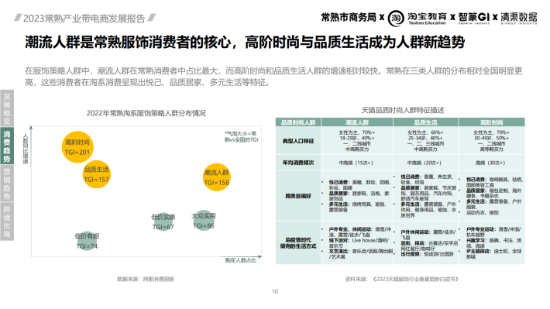Open the 发展概览 side tab

tap(7, 108)
